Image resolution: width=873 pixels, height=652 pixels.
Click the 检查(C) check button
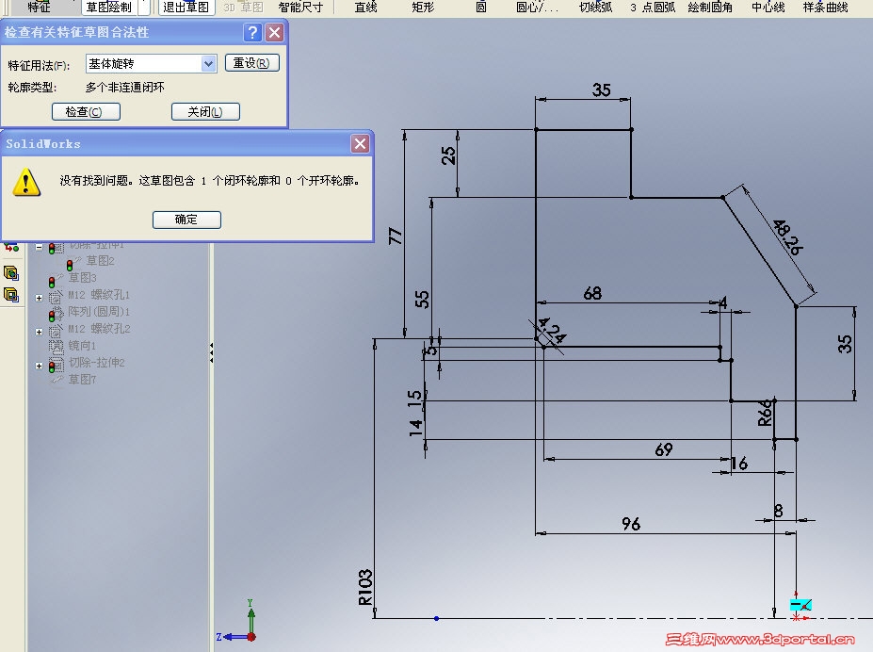pyautogui.click(x=86, y=112)
